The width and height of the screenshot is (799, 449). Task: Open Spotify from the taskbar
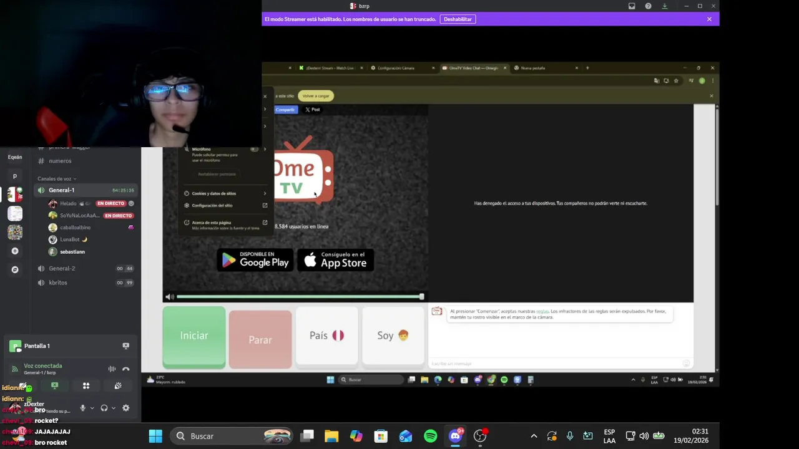coord(430,436)
